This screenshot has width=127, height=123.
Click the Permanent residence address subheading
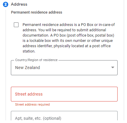point(36,12)
